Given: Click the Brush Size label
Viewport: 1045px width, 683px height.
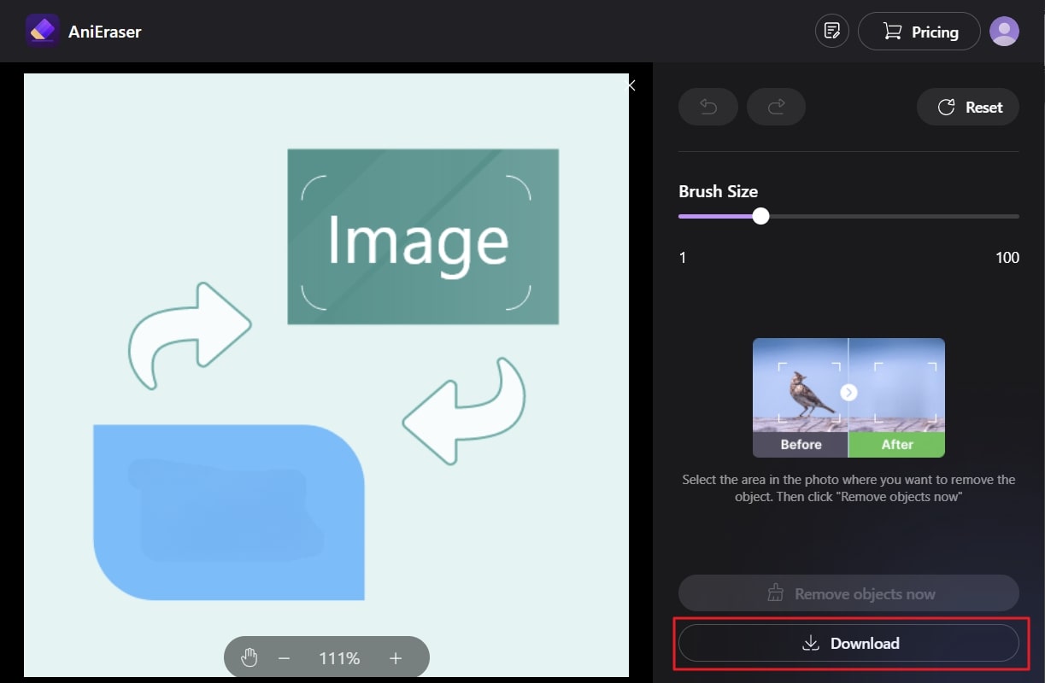Looking at the screenshot, I should coord(718,191).
